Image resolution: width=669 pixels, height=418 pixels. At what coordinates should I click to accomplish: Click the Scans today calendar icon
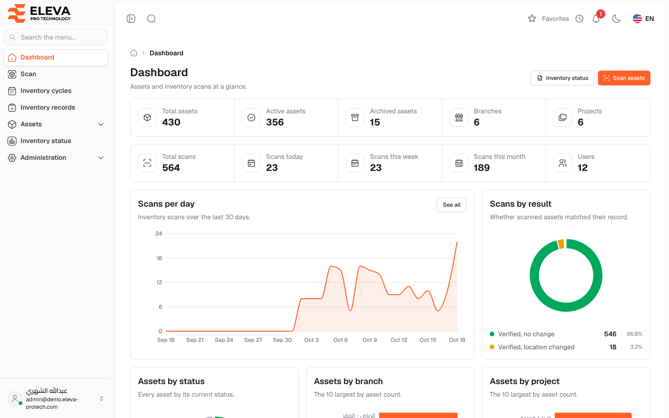pyautogui.click(x=251, y=163)
